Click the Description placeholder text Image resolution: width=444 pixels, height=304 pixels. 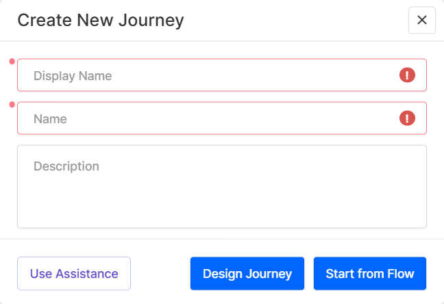click(x=66, y=166)
